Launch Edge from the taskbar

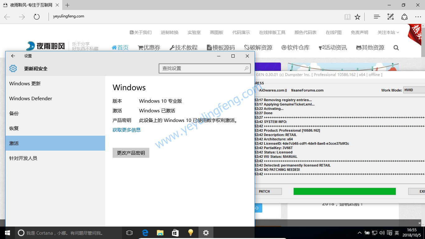point(145,233)
